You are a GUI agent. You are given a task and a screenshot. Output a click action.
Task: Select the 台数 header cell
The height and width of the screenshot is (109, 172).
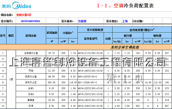(x=108, y=38)
